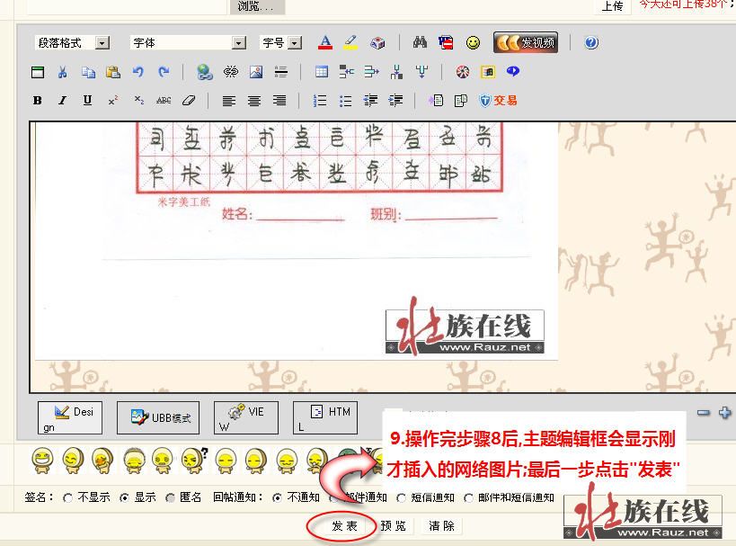Open the font color picker
This screenshot has height=546, width=736.
tap(325, 42)
